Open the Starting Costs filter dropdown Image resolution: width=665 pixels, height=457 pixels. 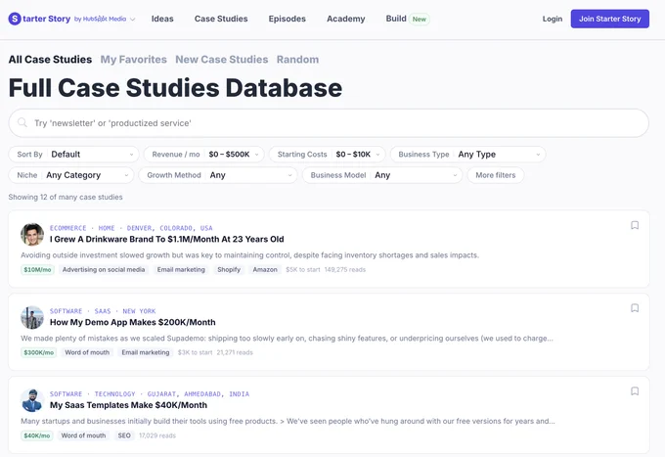(327, 155)
